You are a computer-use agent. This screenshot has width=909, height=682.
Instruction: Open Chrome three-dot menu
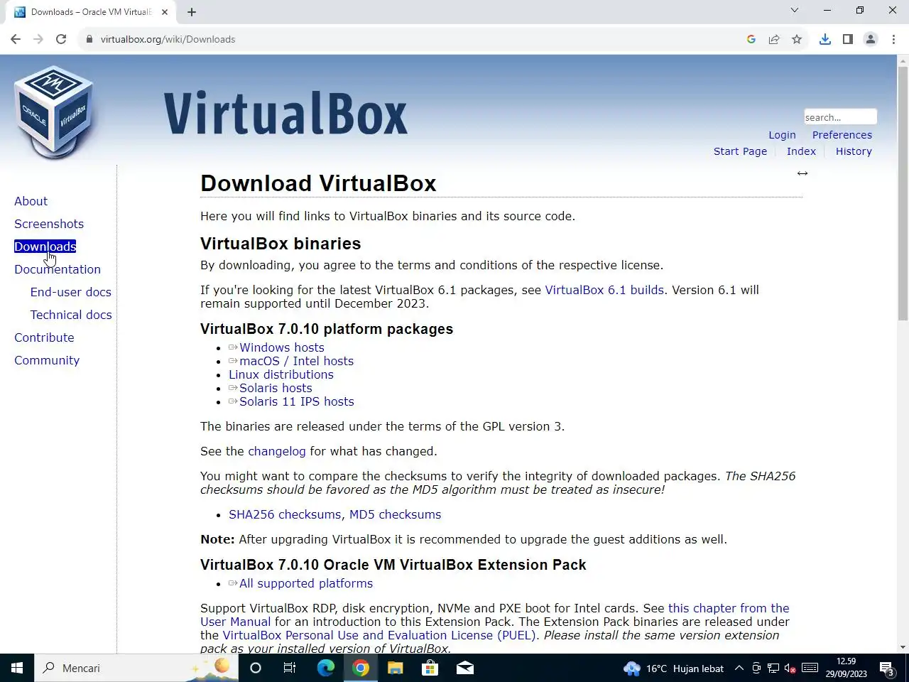(x=893, y=39)
